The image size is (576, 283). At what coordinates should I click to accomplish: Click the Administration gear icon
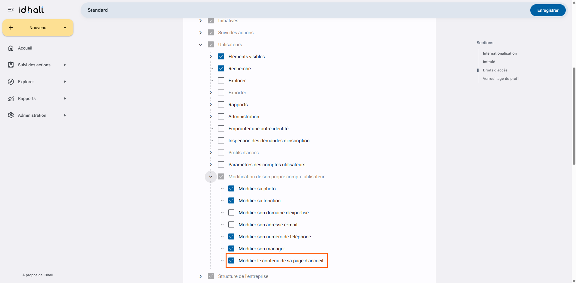(11, 115)
